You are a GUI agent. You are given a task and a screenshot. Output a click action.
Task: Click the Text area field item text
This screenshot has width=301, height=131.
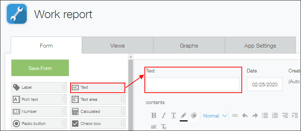[89, 99]
